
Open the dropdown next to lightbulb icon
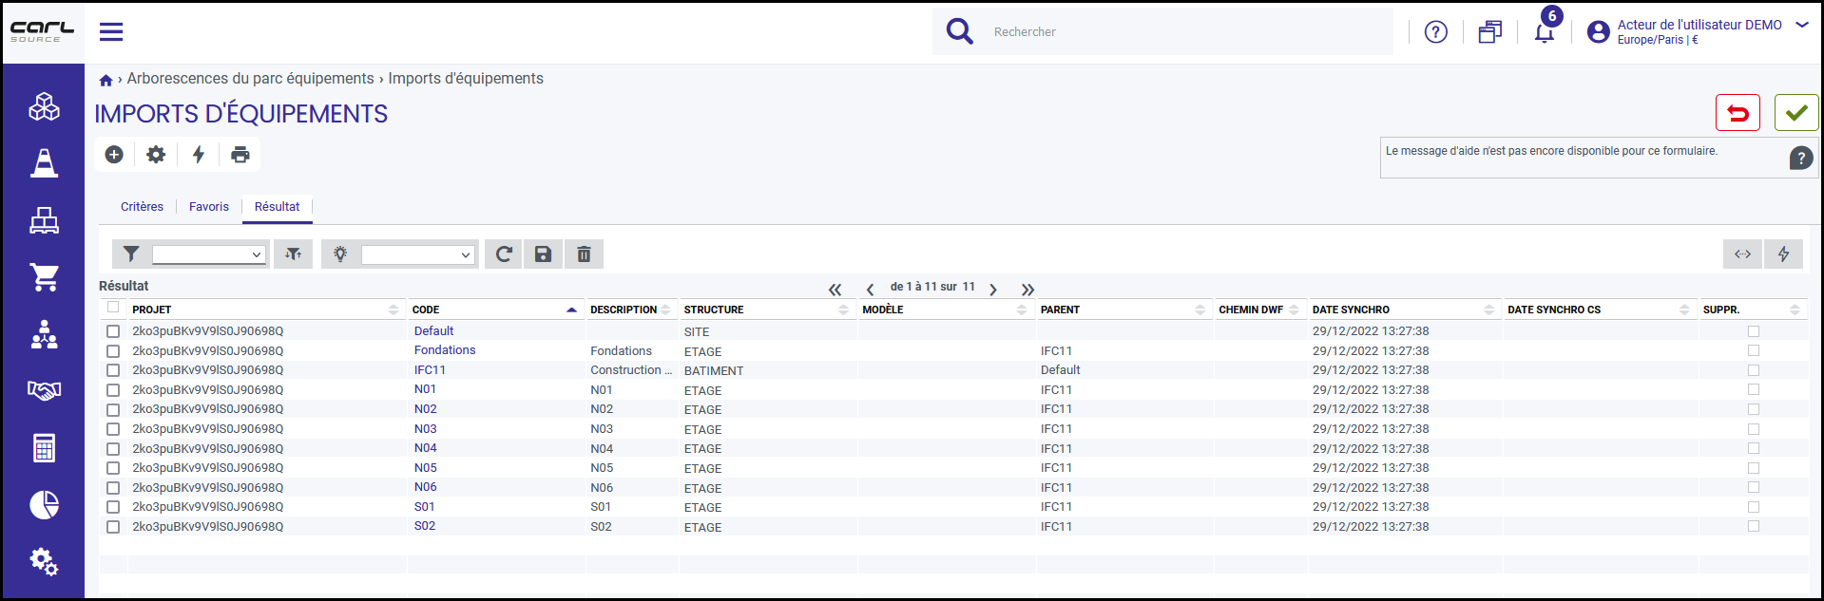(417, 254)
